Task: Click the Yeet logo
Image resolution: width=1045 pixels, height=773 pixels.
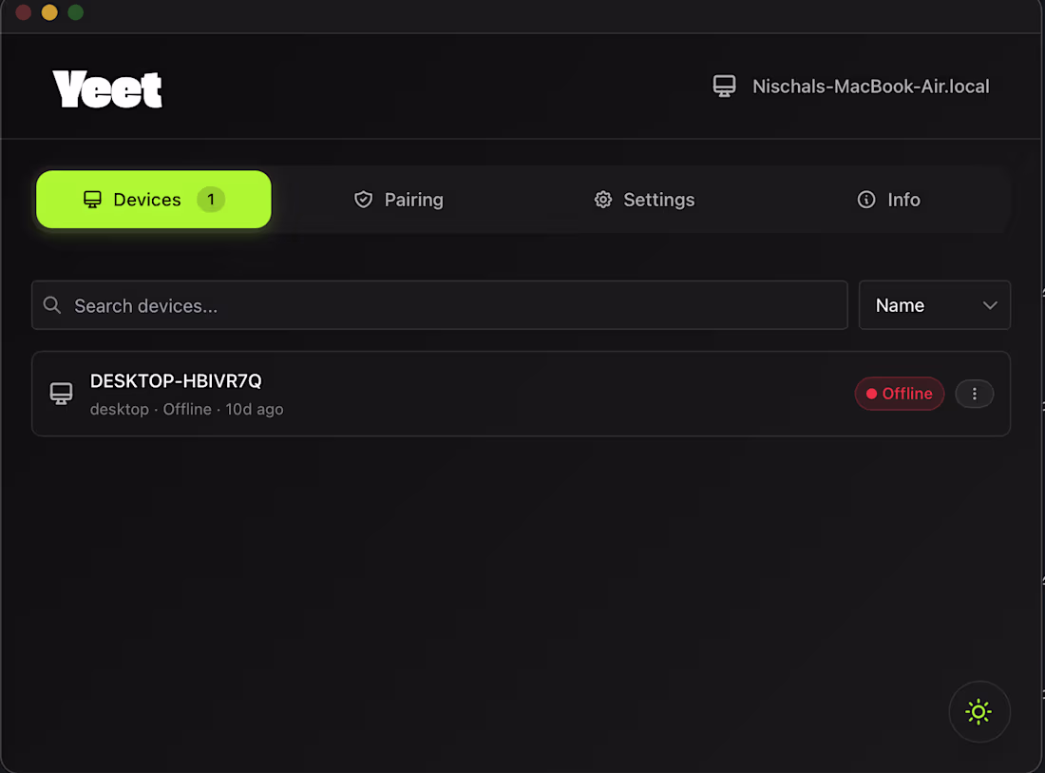Action: click(x=107, y=89)
